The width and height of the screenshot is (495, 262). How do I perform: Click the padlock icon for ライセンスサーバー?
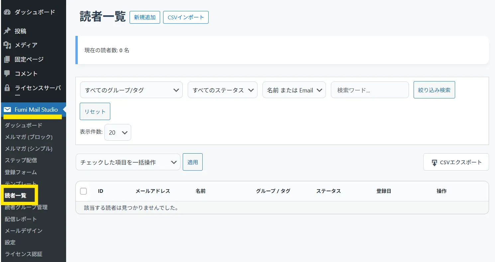7,88
